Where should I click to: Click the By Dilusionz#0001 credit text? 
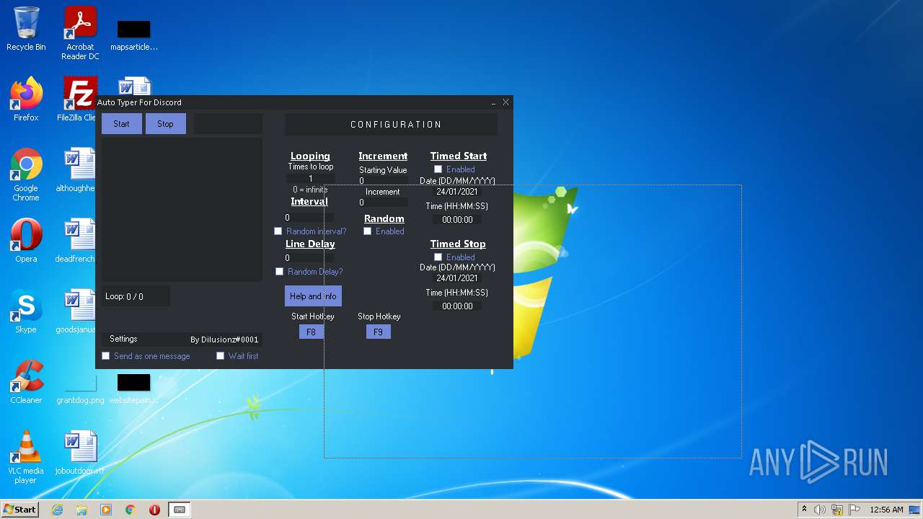coord(224,340)
